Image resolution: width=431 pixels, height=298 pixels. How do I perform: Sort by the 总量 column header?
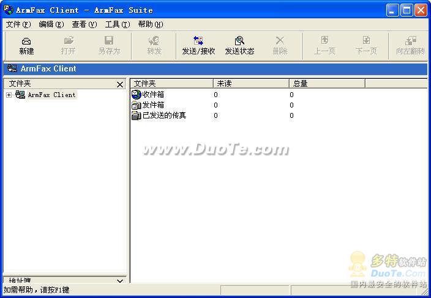(327, 83)
